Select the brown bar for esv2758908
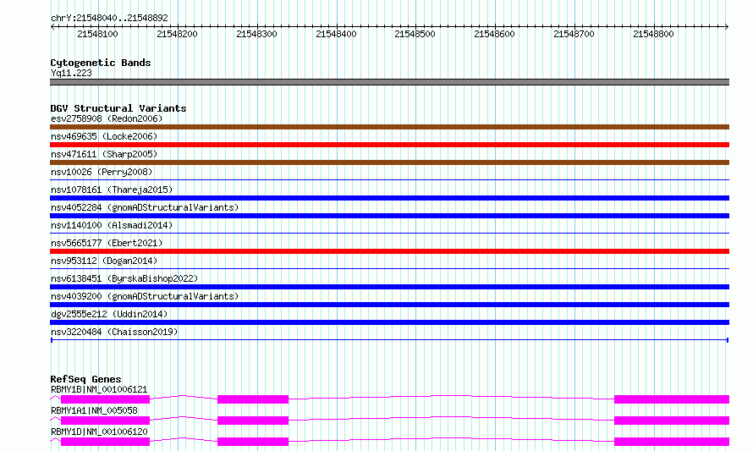The width and height of the screenshot is (753, 451). (389, 127)
